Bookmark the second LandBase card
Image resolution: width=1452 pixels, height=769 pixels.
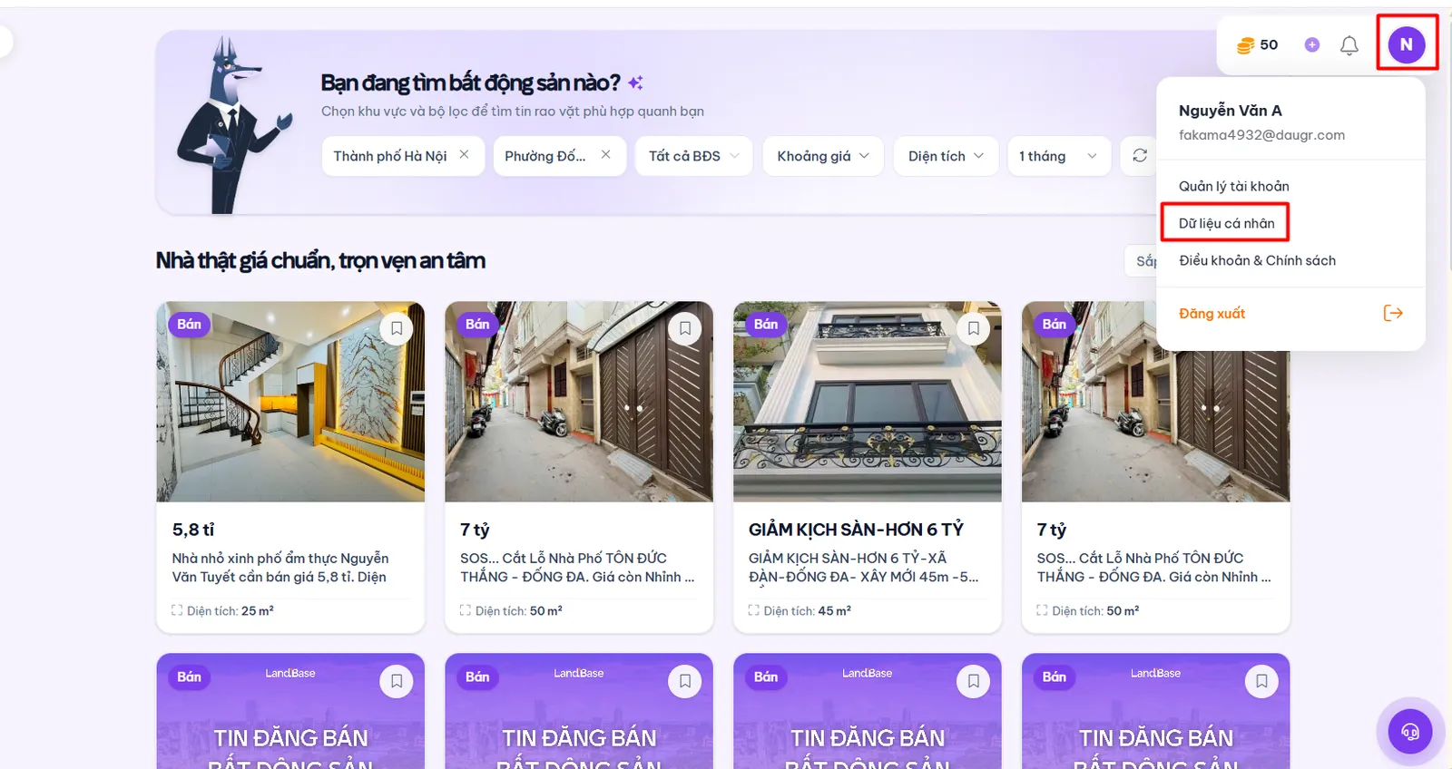[685, 681]
